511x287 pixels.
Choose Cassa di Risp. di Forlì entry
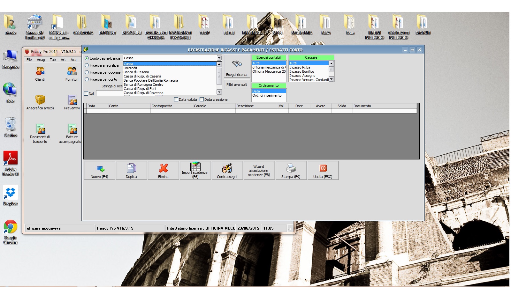point(170,89)
